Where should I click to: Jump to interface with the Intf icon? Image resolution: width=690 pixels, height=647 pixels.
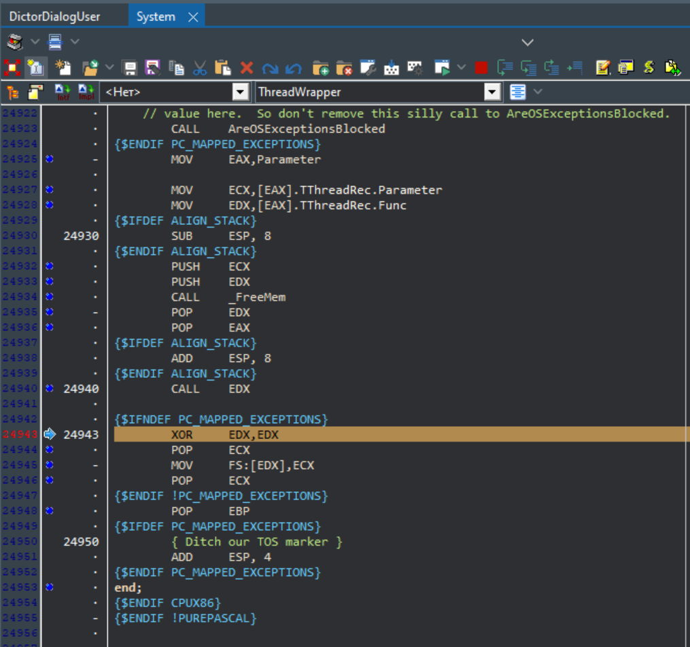coord(63,92)
